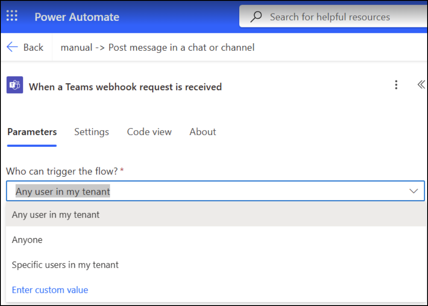Click the Who can trigger the flow combo box
This screenshot has height=306, width=428.
pyautogui.click(x=215, y=191)
